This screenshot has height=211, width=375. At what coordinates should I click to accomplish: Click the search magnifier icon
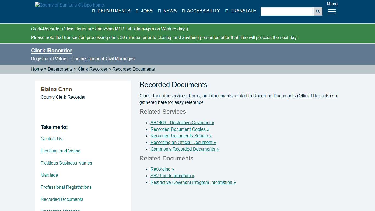(x=318, y=11)
